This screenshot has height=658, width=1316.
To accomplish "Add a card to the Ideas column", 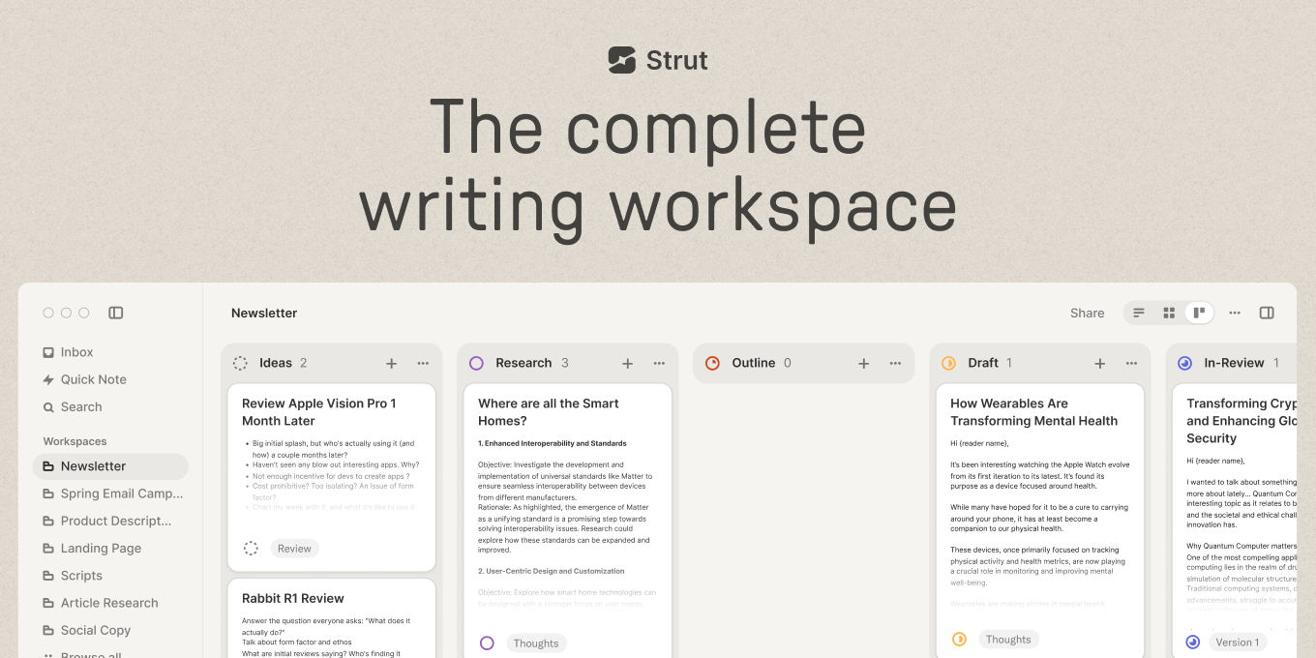I will click(392, 364).
